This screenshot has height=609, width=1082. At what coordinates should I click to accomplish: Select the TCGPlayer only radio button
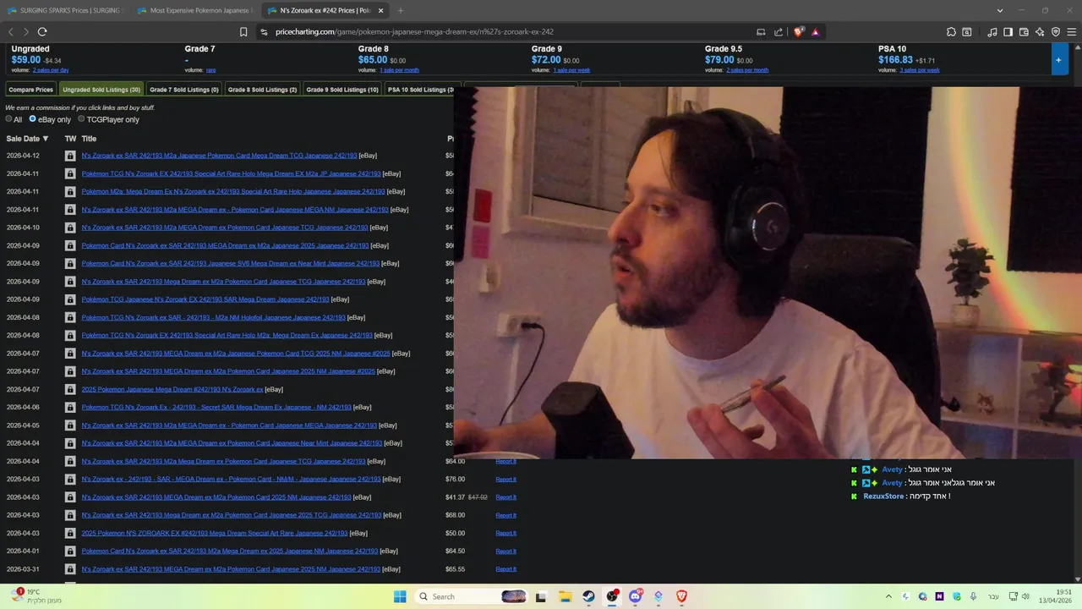(81, 119)
